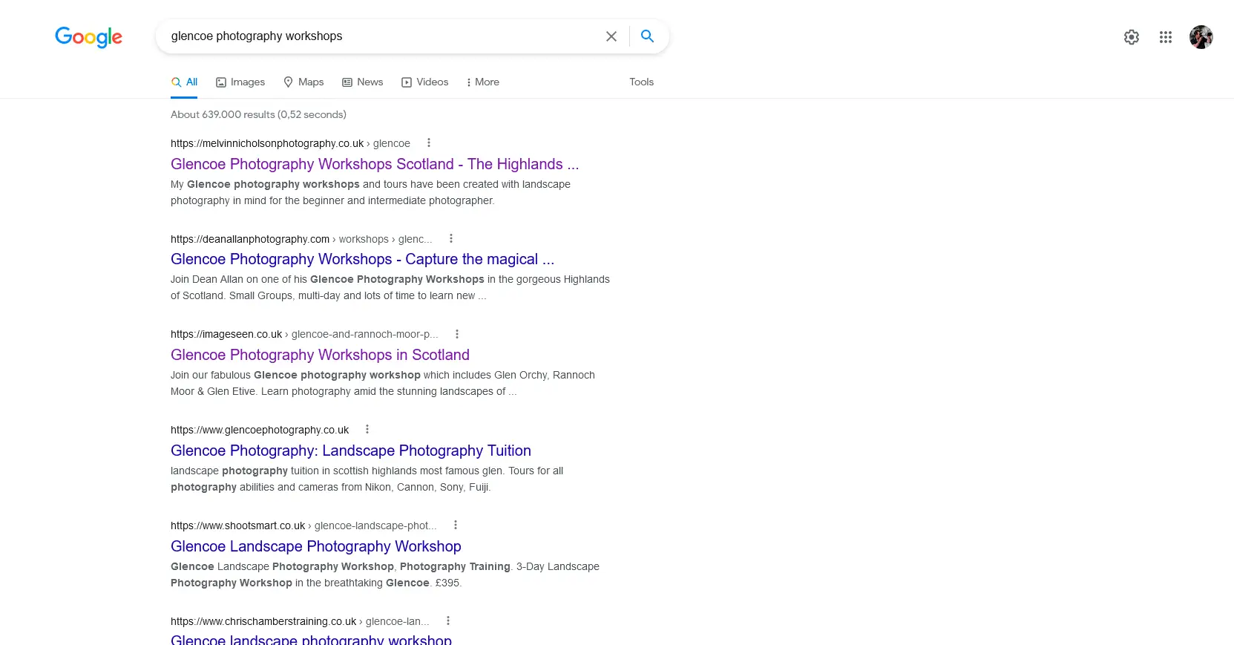Open Glencoe Photography: Landscape Photography Tuition link
The height and width of the screenshot is (645, 1234).
click(x=350, y=451)
